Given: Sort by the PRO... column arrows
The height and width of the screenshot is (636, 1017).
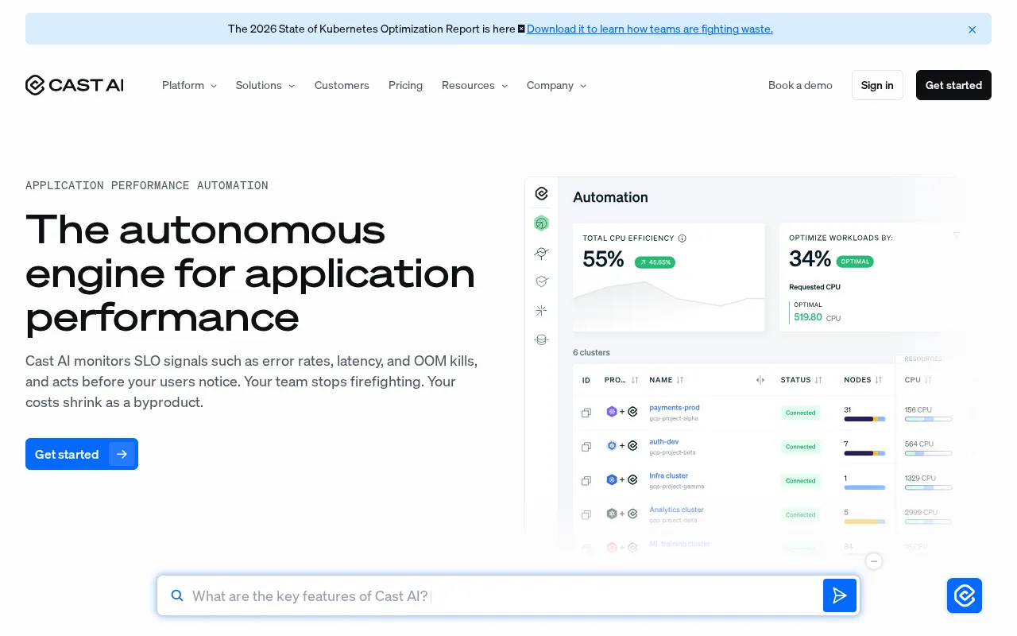Looking at the screenshot, I should tap(635, 380).
